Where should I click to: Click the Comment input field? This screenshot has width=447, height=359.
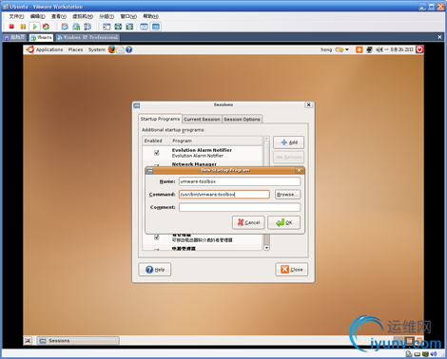(240, 207)
